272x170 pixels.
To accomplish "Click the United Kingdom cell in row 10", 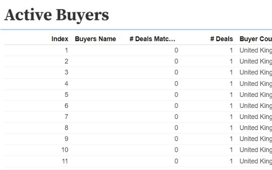I will [255, 150].
